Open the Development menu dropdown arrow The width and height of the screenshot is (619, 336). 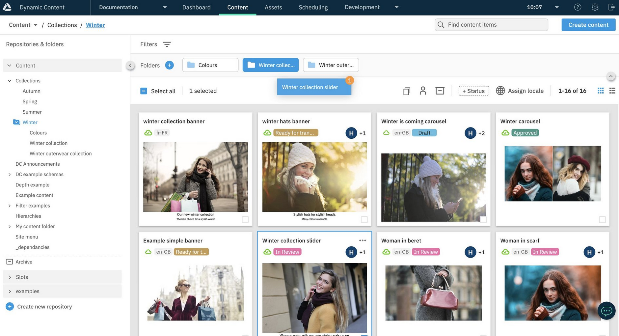click(x=397, y=7)
